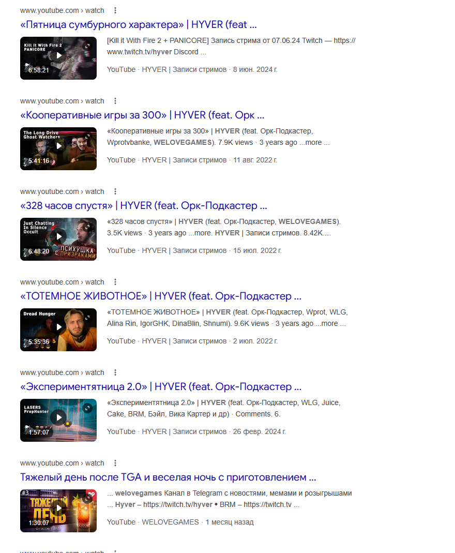Open Тяжелый день после TGA link
The width and height of the screenshot is (455, 553).
168,477
